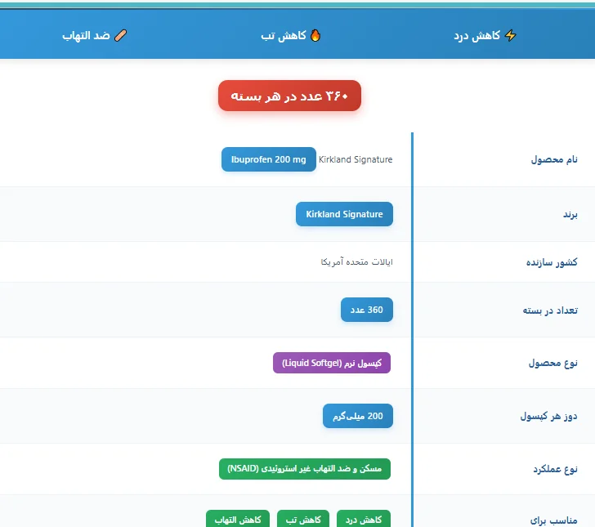Image resolution: width=595 pixels, height=527 pixels.
Task: Click the green NSAID function badge
Action: pyautogui.click(x=305, y=469)
